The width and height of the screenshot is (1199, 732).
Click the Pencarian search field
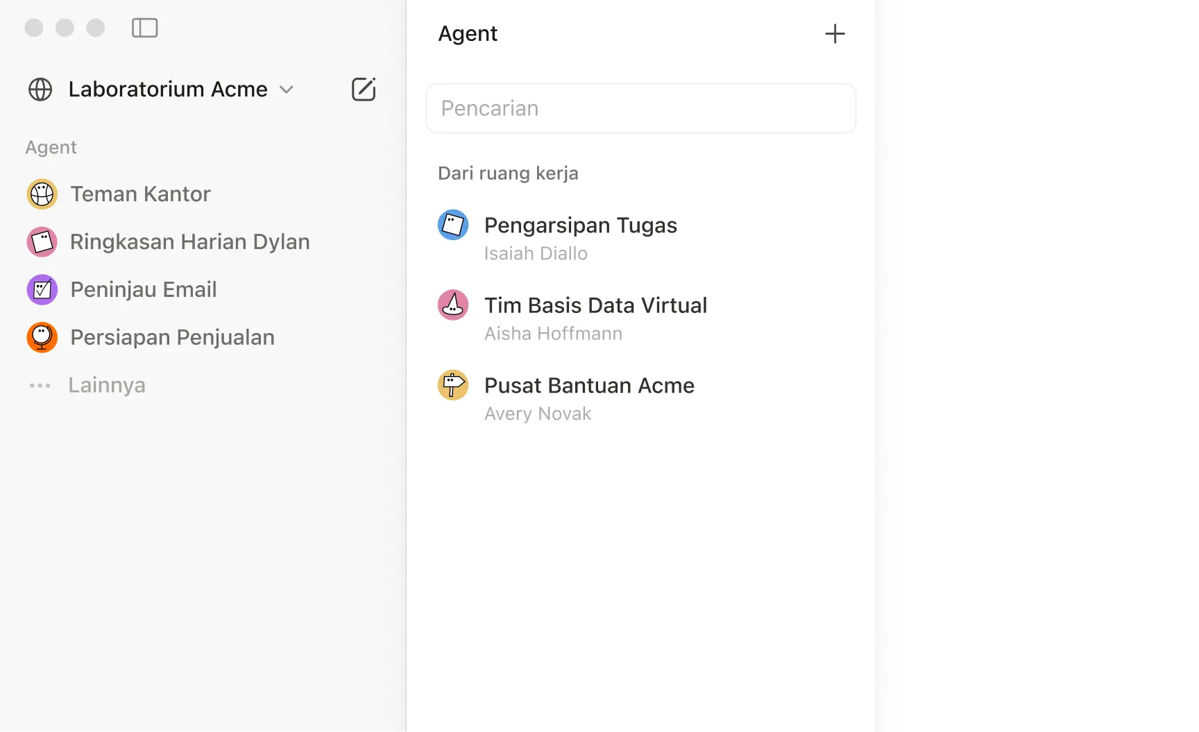(x=640, y=108)
